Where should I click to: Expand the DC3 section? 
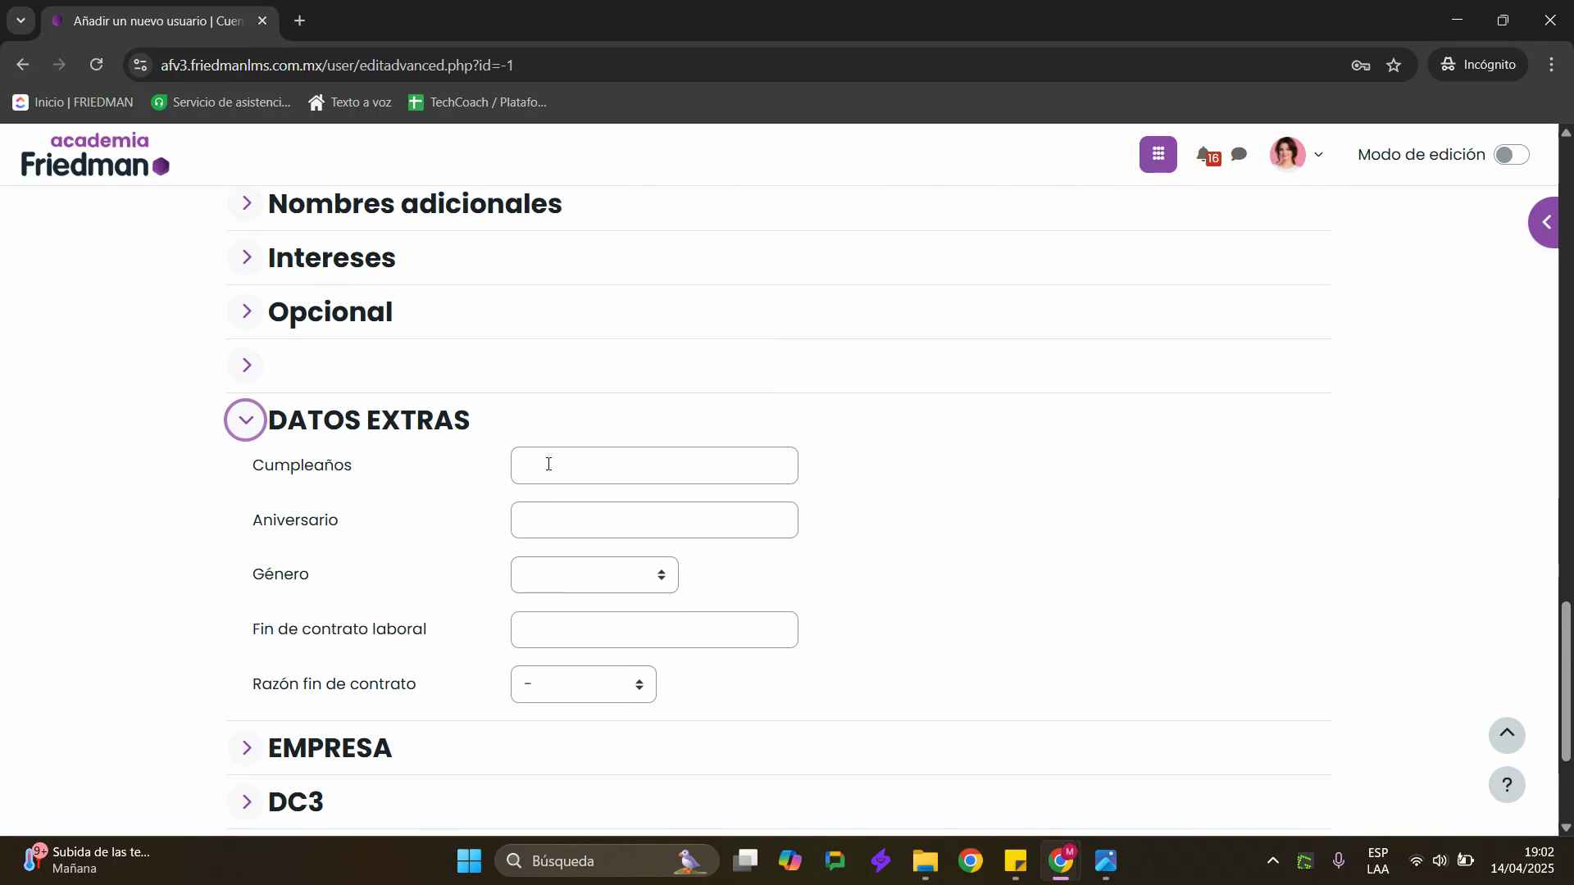click(246, 802)
